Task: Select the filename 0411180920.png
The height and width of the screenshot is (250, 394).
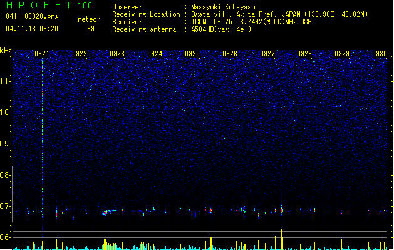Action: (32, 16)
